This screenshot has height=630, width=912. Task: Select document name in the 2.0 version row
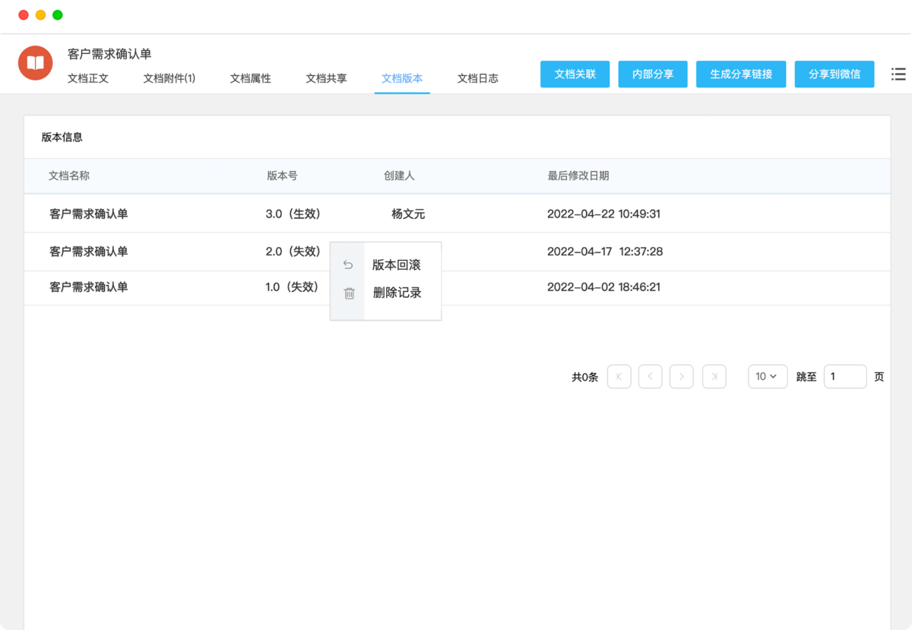tap(89, 252)
